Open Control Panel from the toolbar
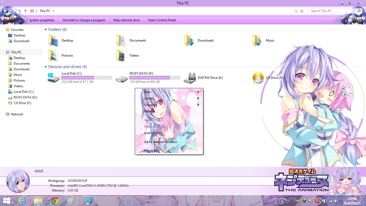 [162, 20]
